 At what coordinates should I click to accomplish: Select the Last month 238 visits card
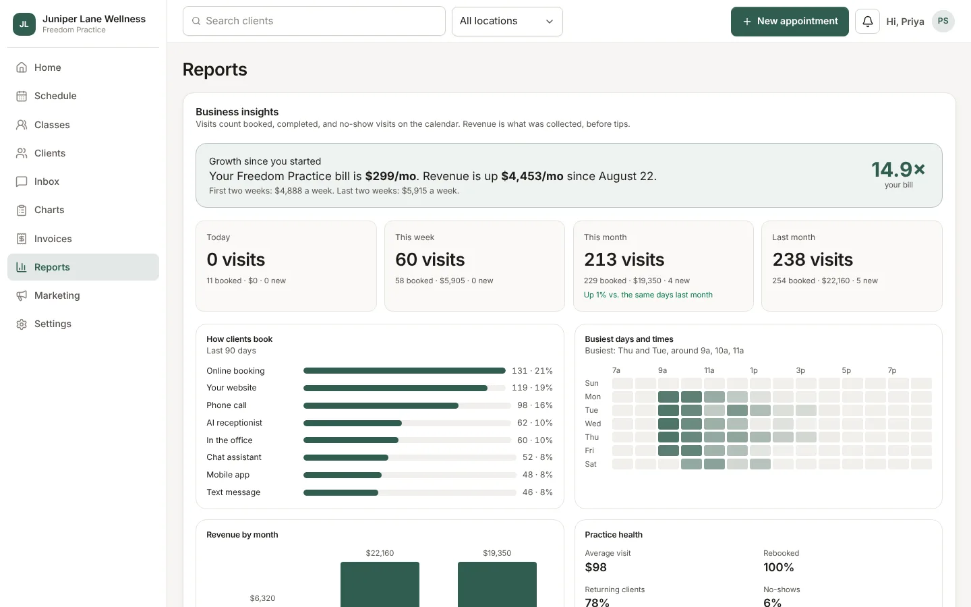pos(852,266)
